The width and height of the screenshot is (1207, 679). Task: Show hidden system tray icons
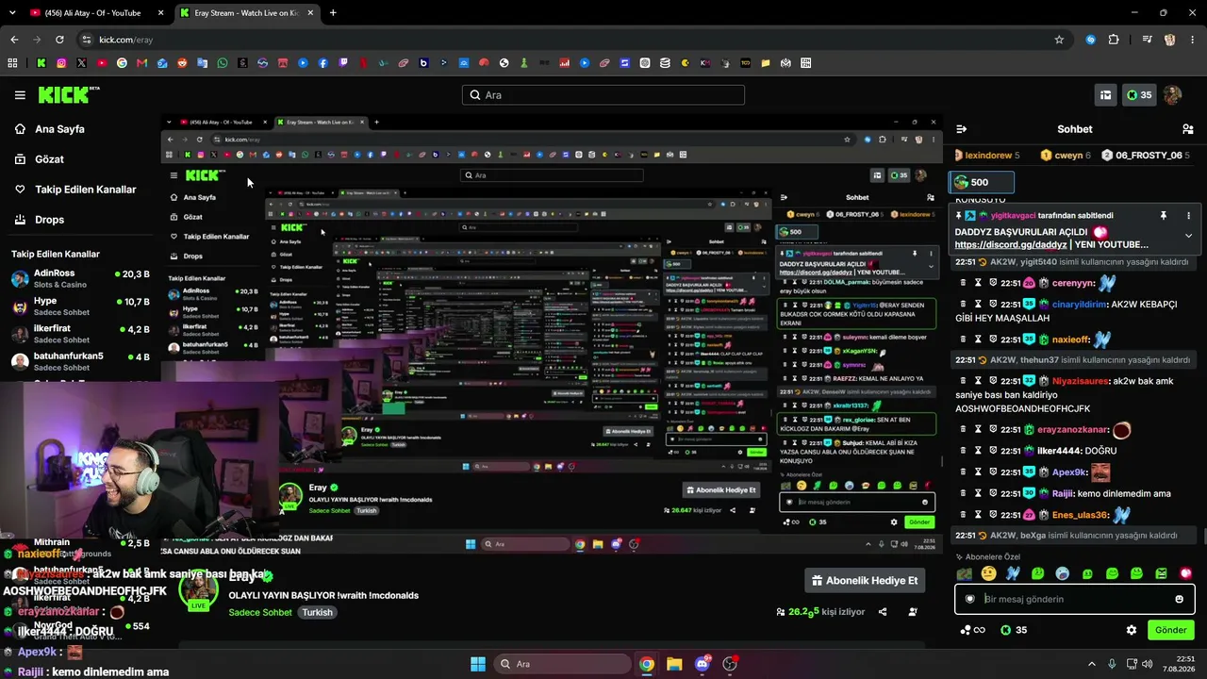pyautogui.click(x=1092, y=664)
